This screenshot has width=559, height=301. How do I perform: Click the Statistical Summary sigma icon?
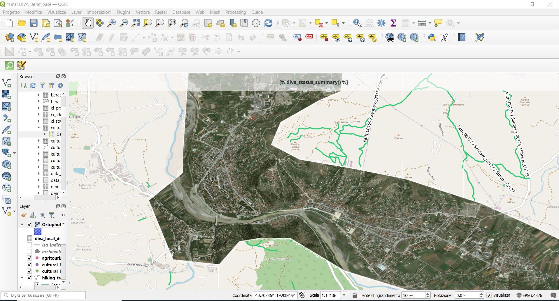tap(393, 23)
